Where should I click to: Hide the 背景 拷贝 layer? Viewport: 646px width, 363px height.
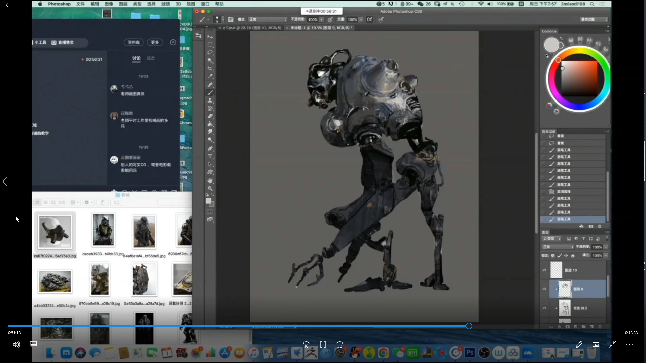click(x=544, y=308)
